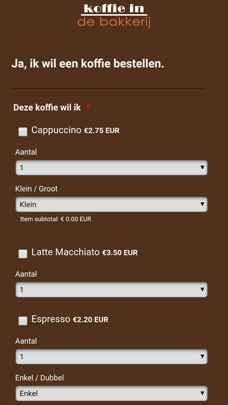Open the Klein / Groot dropdown
Viewport: 228px width, 405px height.
point(111,204)
